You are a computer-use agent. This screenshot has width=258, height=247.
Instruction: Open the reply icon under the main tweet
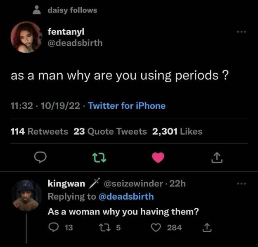pyautogui.click(x=40, y=157)
